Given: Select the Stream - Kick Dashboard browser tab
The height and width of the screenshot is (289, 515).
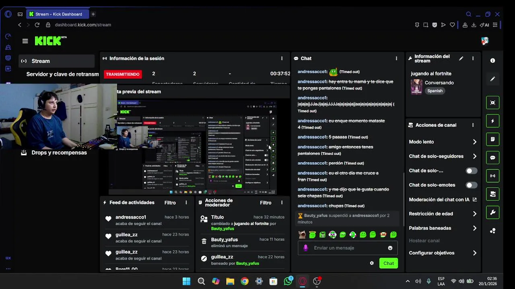Looking at the screenshot, I should (58, 14).
